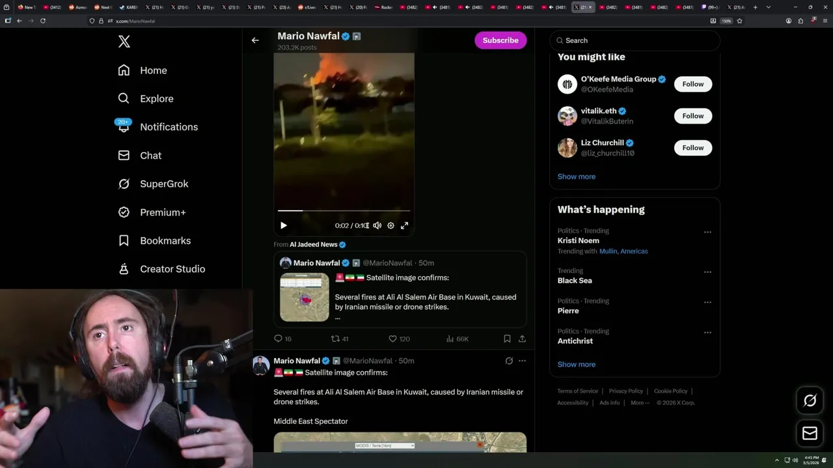Expand the list all tabs chevron
The image size is (833, 468).
[x=769, y=7]
